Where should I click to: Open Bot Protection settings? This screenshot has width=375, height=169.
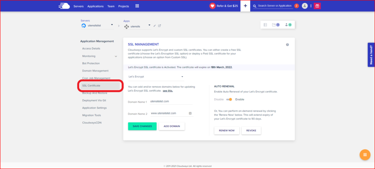(x=91, y=63)
